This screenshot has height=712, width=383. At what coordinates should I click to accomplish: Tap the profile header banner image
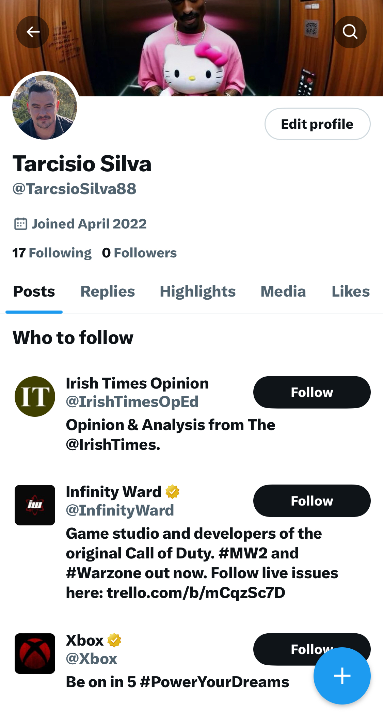coord(191,48)
